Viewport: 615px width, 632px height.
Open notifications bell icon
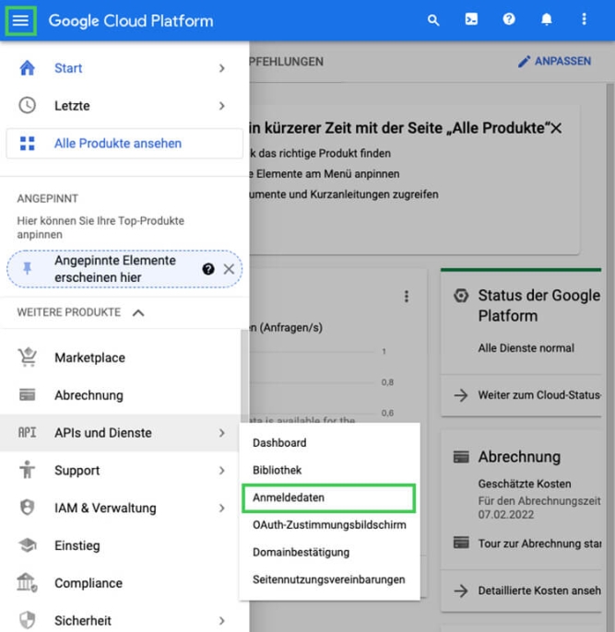[547, 19]
